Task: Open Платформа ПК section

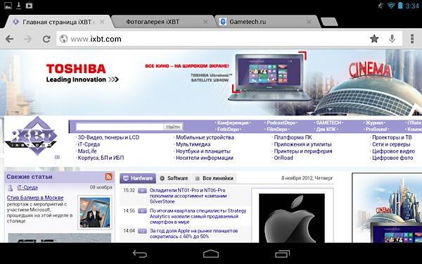Action: pos(293,137)
